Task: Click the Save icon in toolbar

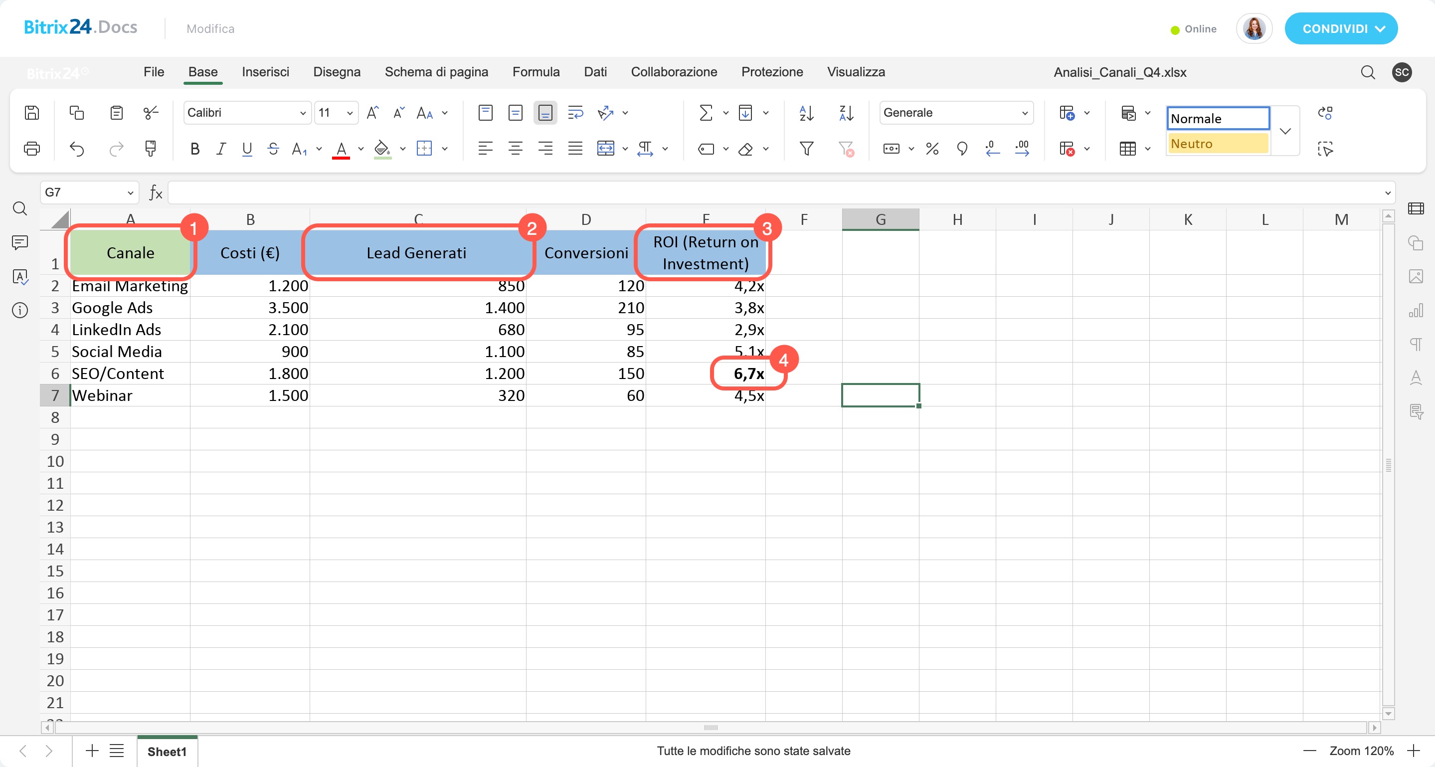Action: 32,113
